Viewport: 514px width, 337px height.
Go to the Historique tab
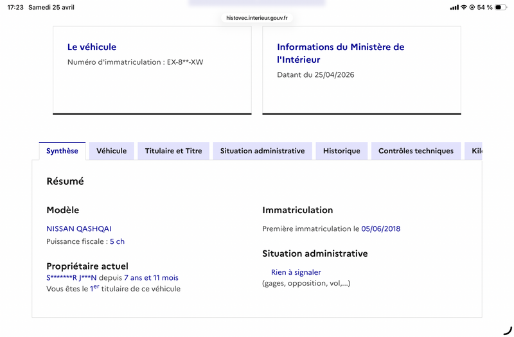(342, 151)
